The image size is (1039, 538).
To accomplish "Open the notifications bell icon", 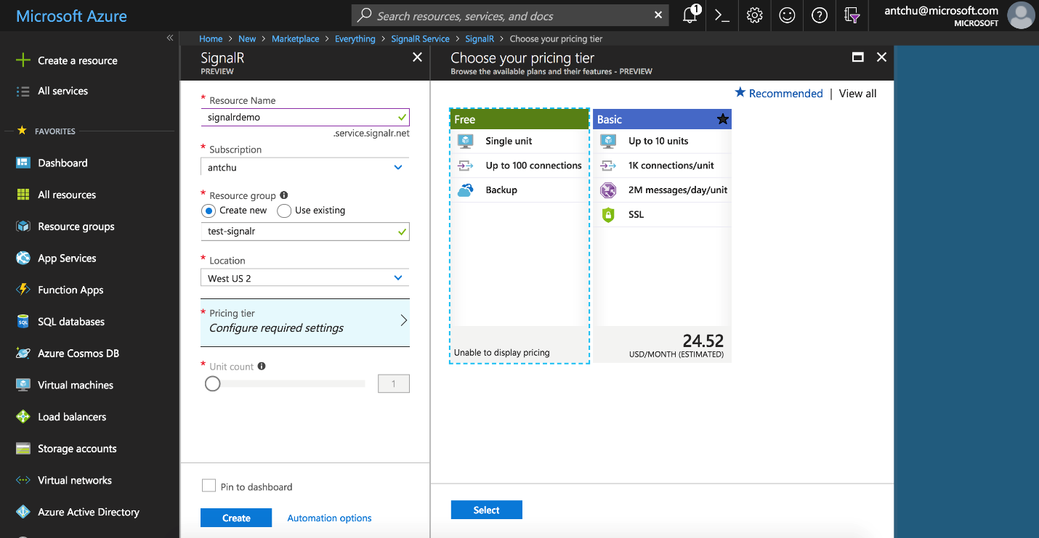I will (690, 15).
